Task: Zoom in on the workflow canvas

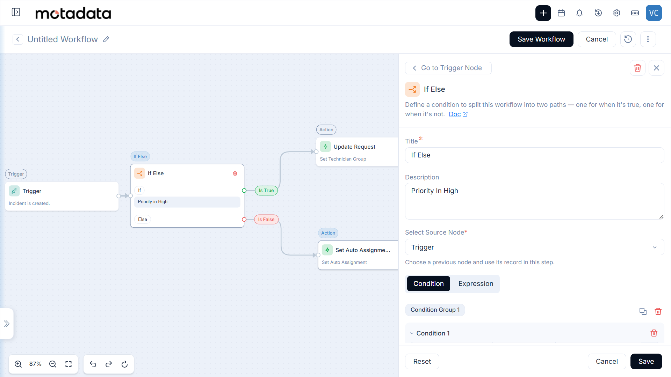Action: pyautogui.click(x=18, y=364)
